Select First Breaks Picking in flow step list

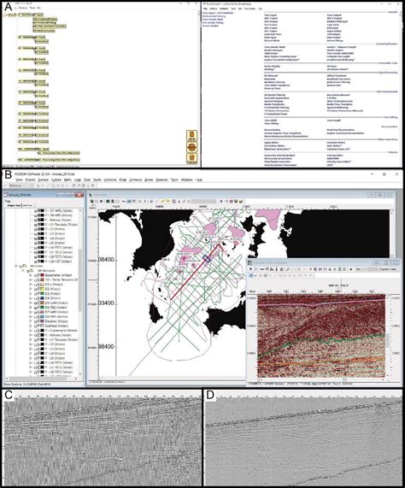[213, 22]
